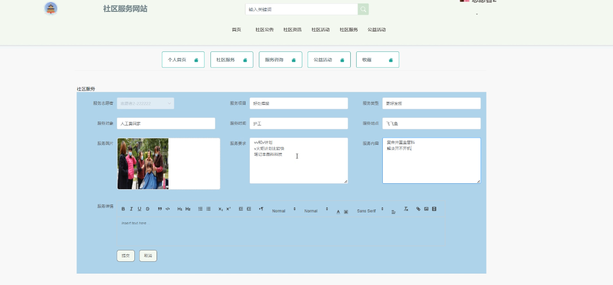Open 社区资讯 in the navigation bar
Screen dimensions: 613x285
coord(292,30)
